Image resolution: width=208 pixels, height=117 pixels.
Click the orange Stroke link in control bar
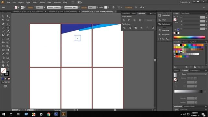coord(30,7)
